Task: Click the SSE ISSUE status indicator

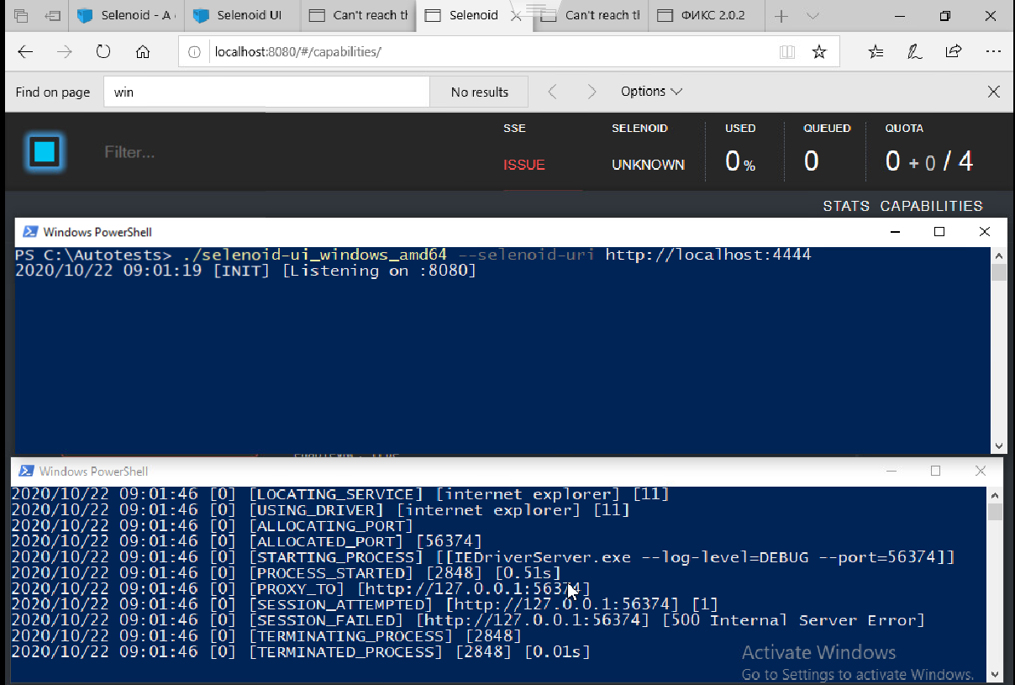Action: pyautogui.click(x=524, y=165)
